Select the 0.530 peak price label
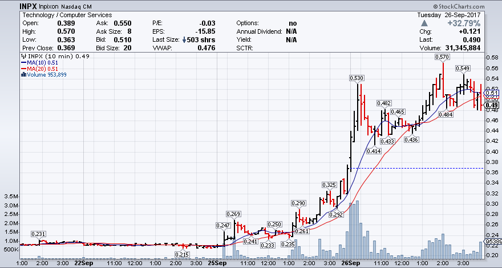The width and height of the screenshot is (502, 268). coord(357,77)
